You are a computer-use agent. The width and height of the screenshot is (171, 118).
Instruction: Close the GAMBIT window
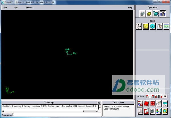(x=166, y=2)
